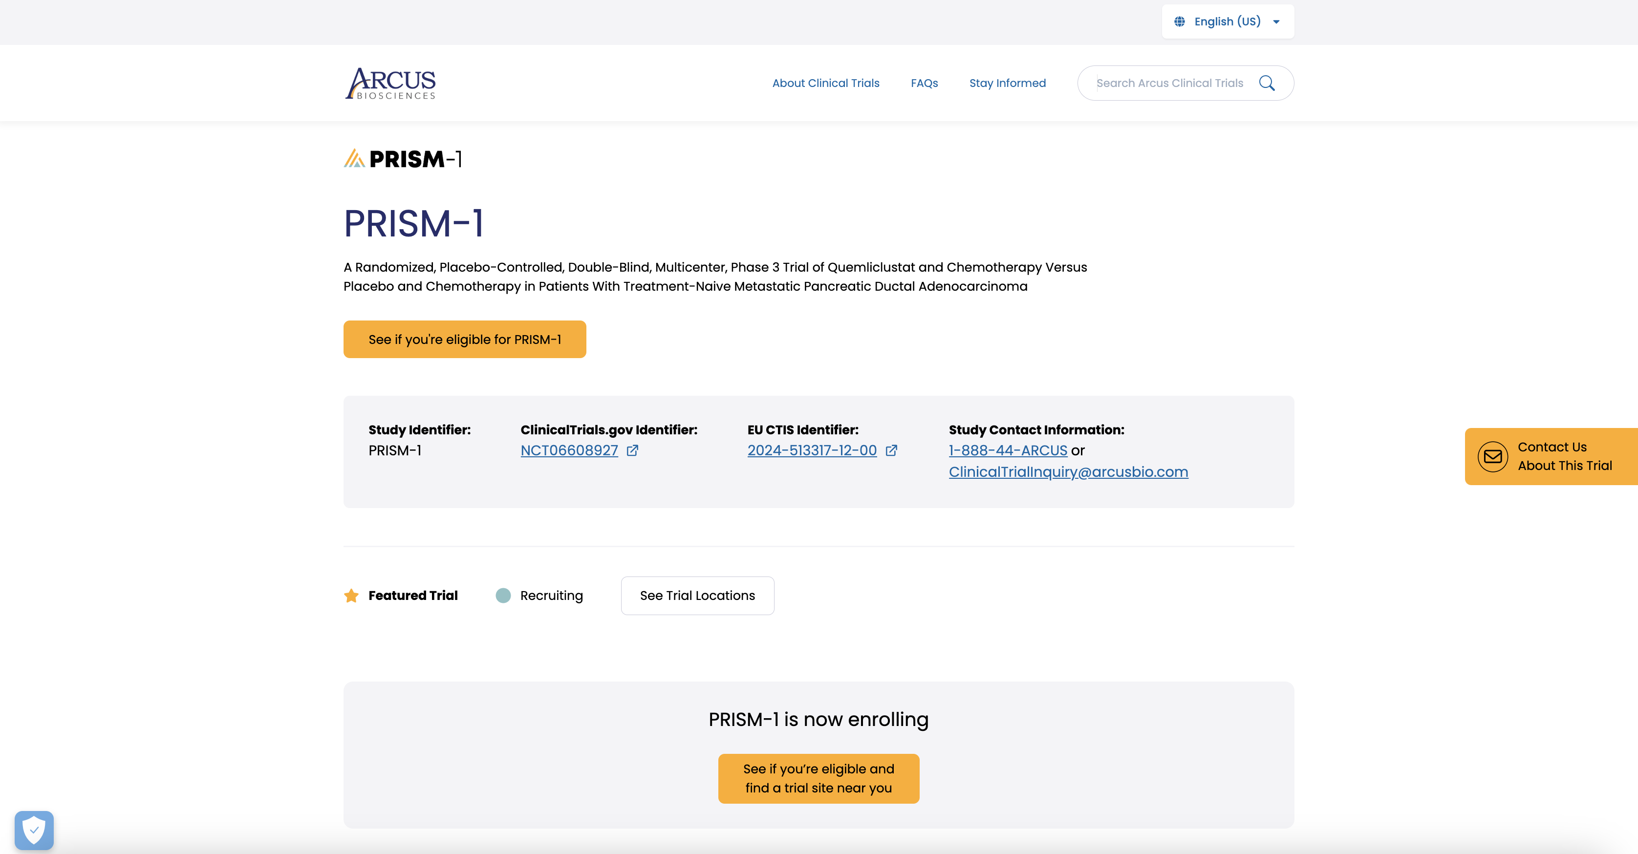Click See if you're eligible for PRISM-1
This screenshot has height=854, width=1638.
465,340
